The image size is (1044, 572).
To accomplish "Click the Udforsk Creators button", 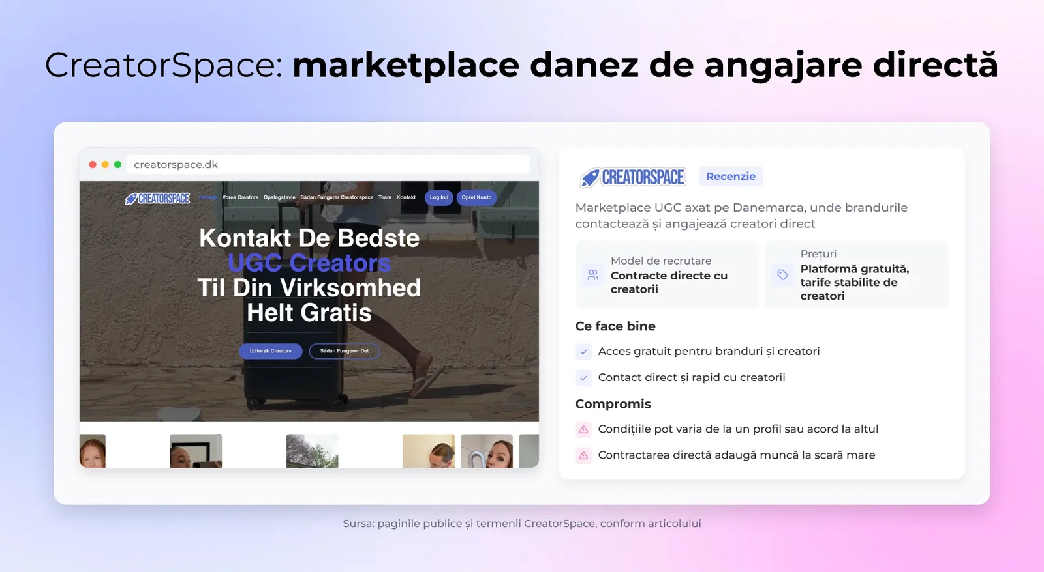I will click(271, 351).
